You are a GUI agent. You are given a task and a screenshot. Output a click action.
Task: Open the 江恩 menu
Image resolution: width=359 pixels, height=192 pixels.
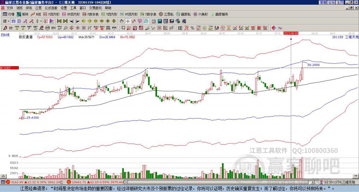(39, 8)
